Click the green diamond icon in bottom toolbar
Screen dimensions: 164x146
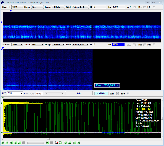click(66, 143)
